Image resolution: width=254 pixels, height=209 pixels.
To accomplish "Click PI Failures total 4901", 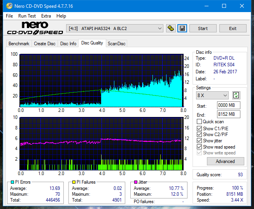I will tap(117, 200).
